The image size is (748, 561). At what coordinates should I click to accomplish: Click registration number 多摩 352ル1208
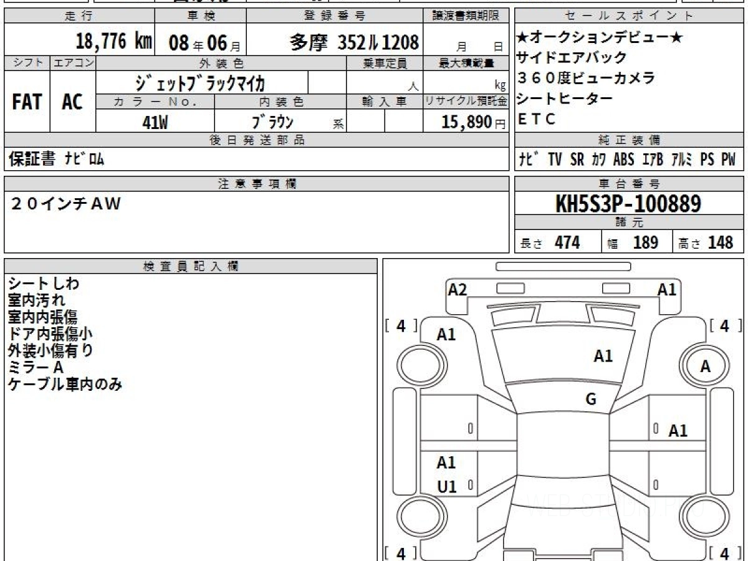point(354,42)
